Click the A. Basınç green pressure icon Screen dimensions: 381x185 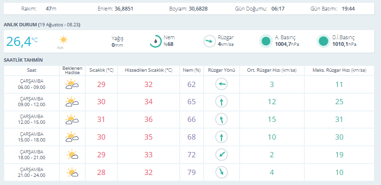266,41
